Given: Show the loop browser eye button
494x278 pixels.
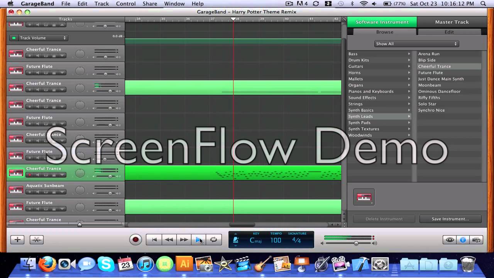Looking at the screenshot, I should coord(450,240).
